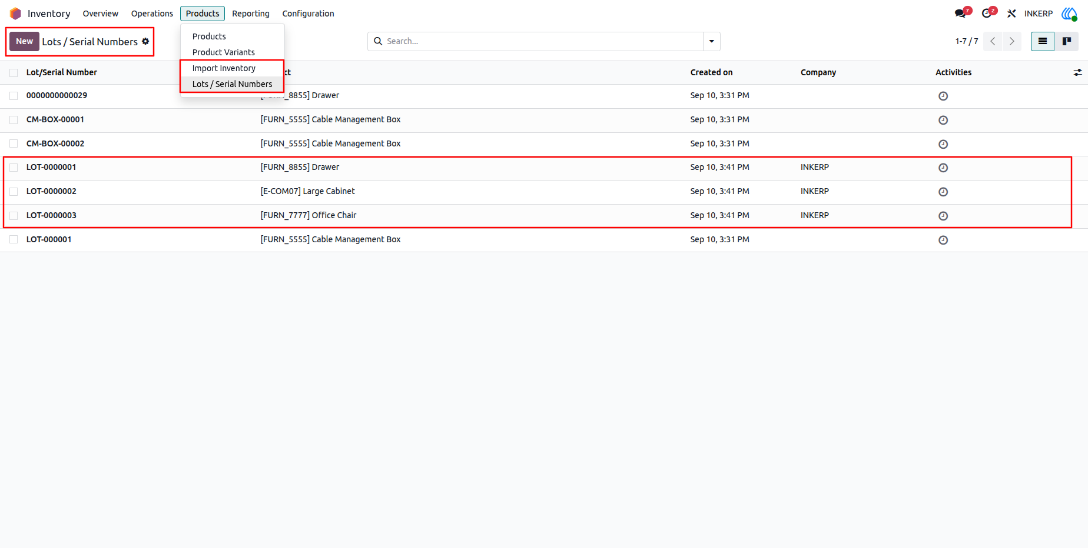Click the search magnifier icon
The width and height of the screenshot is (1088, 548).
[378, 41]
